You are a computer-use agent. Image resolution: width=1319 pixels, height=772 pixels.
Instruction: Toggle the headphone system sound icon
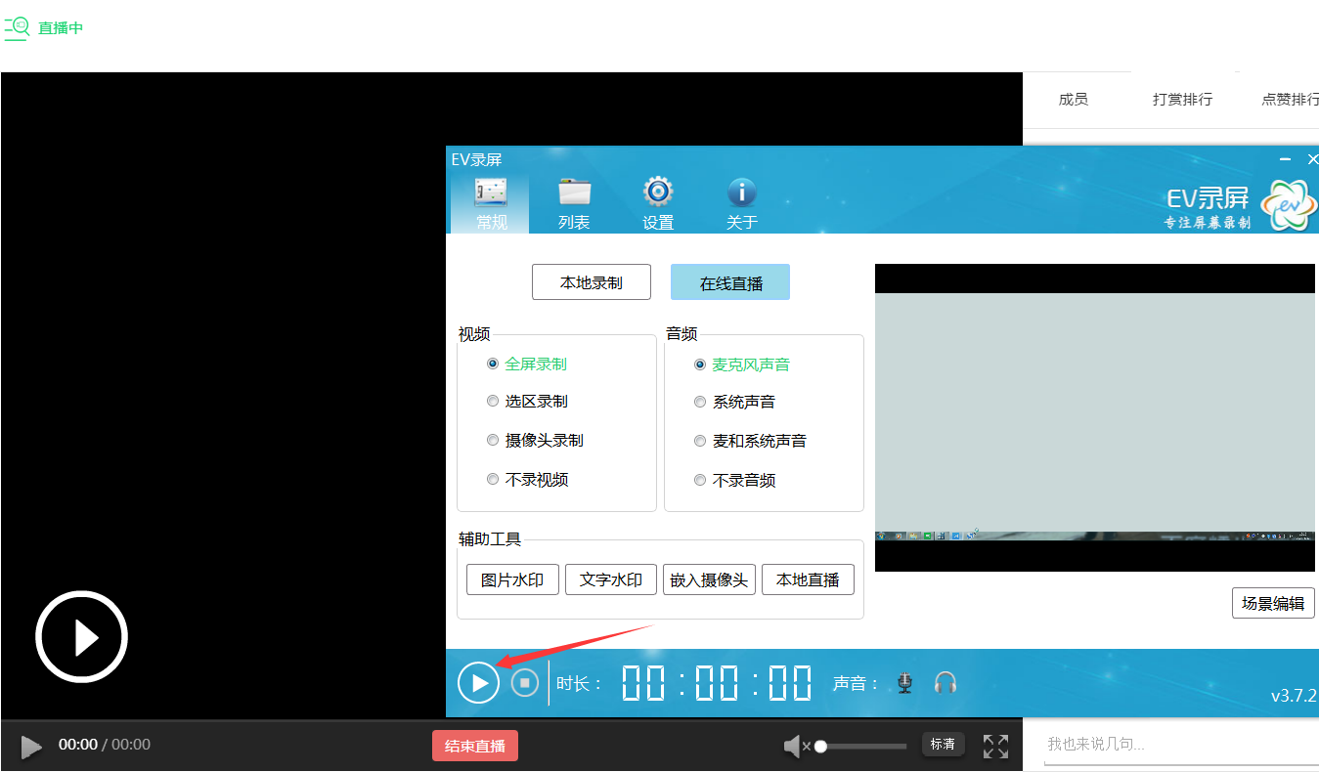click(x=945, y=683)
